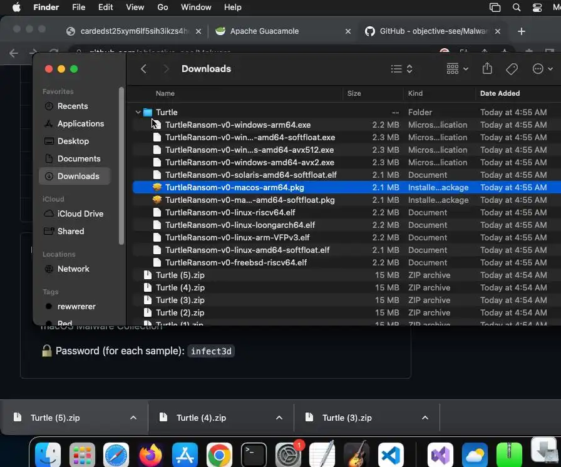Open Finder from the Dock
The image size is (561, 467).
click(48, 454)
